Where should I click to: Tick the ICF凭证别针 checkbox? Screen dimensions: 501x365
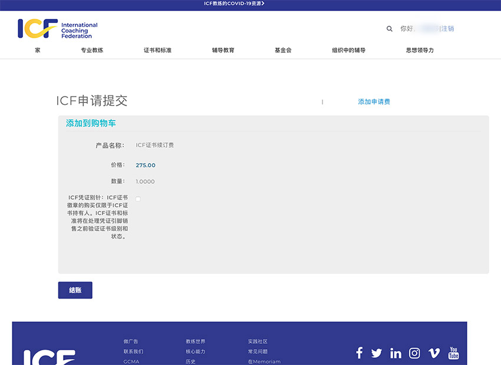pyautogui.click(x=138, y=199)
